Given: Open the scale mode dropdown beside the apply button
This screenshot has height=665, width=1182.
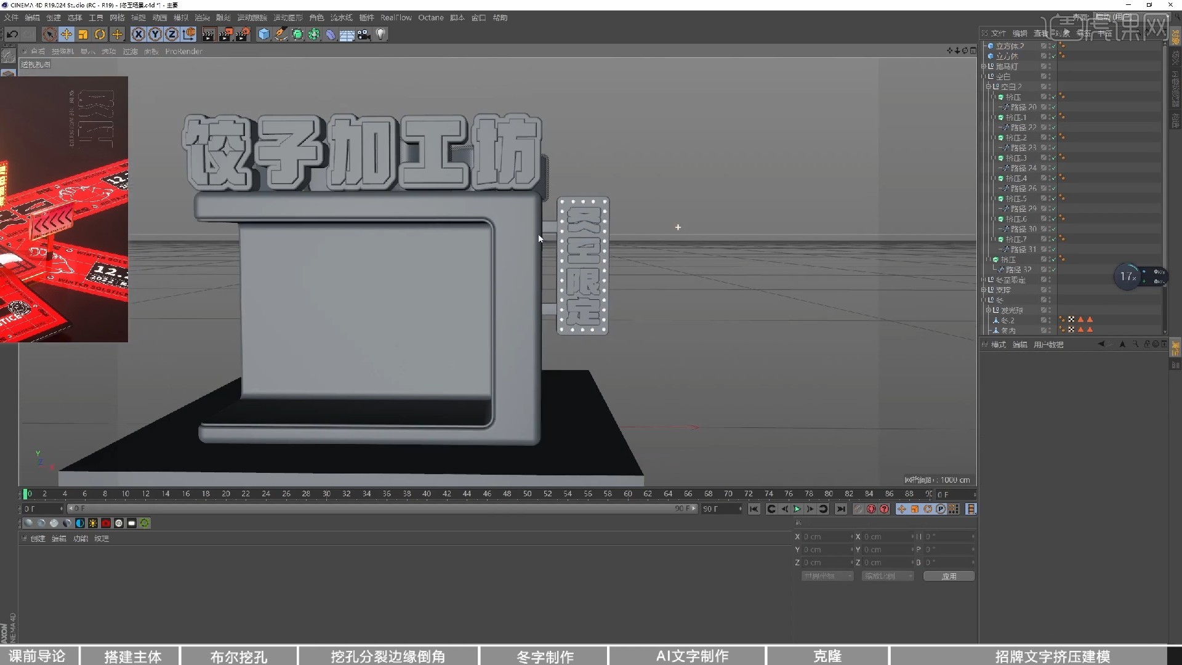Looking at the screenshot, I should coord(887,576).
